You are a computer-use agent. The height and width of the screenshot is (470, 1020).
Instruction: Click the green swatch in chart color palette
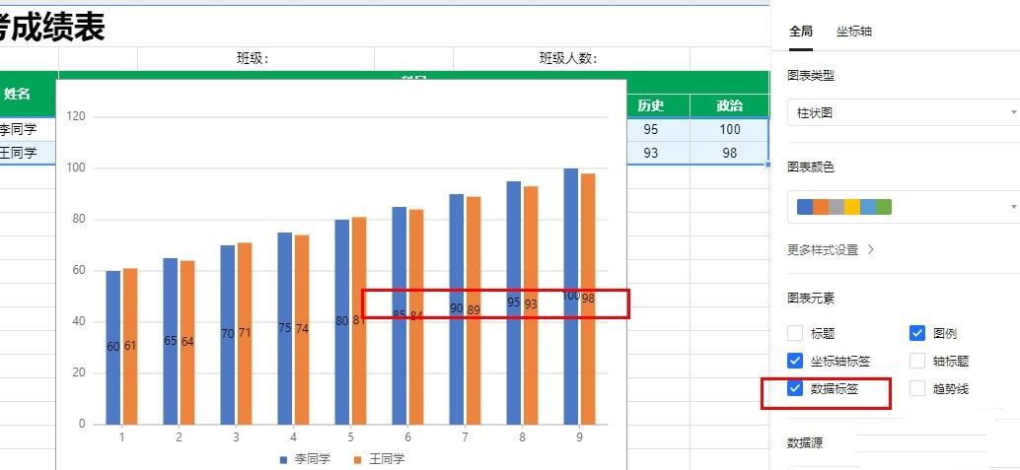pyautogui.click(x=884, y=207)
